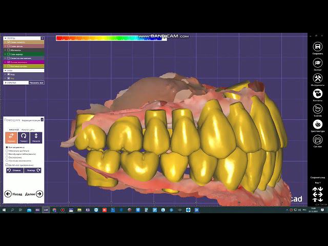Open the Эксперт mode icon
Screen dimensions: 328x246
pos(318,63)
